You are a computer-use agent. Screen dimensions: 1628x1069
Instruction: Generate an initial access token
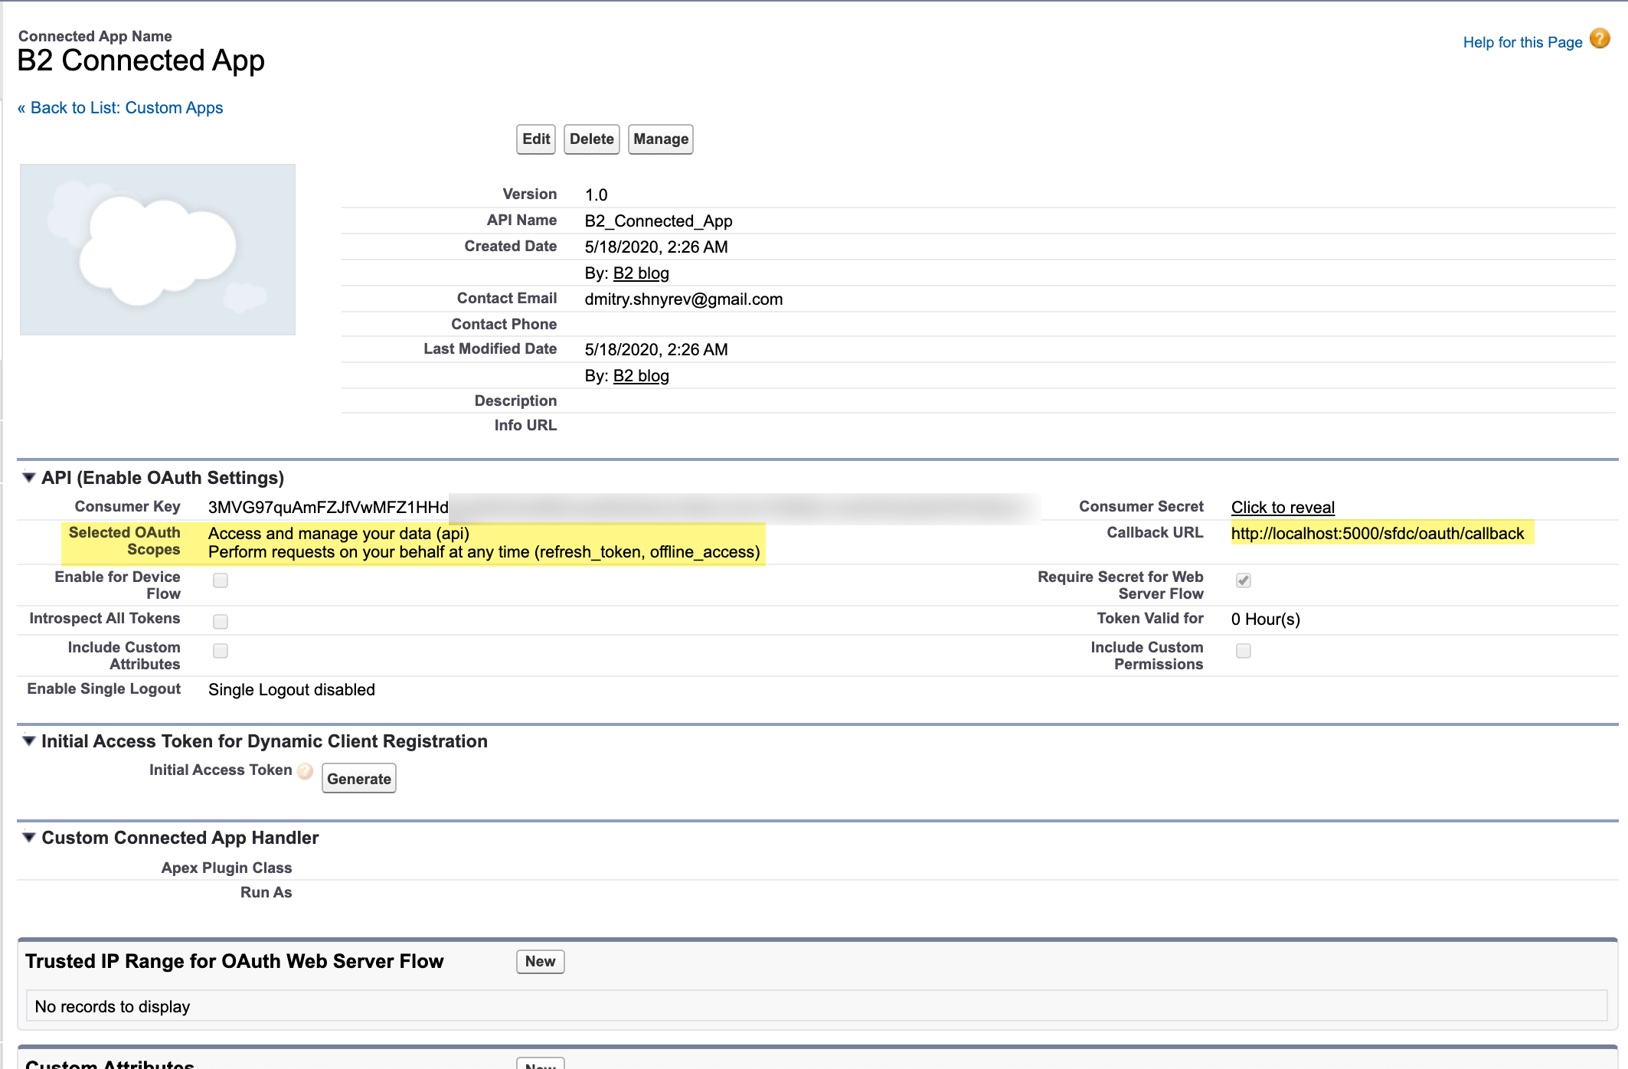(x=358, y=779)
